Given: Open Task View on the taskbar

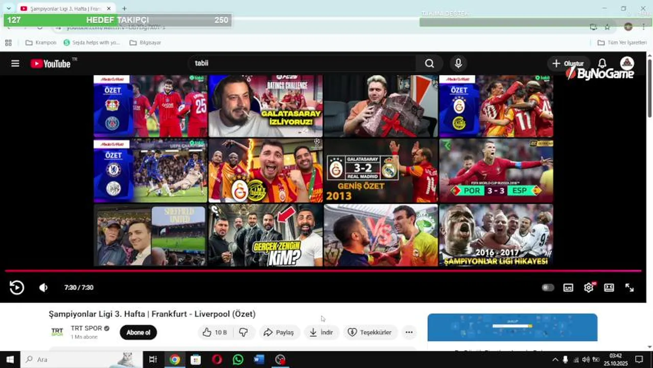Looking at the screenshot, I should tap(153, 359).
